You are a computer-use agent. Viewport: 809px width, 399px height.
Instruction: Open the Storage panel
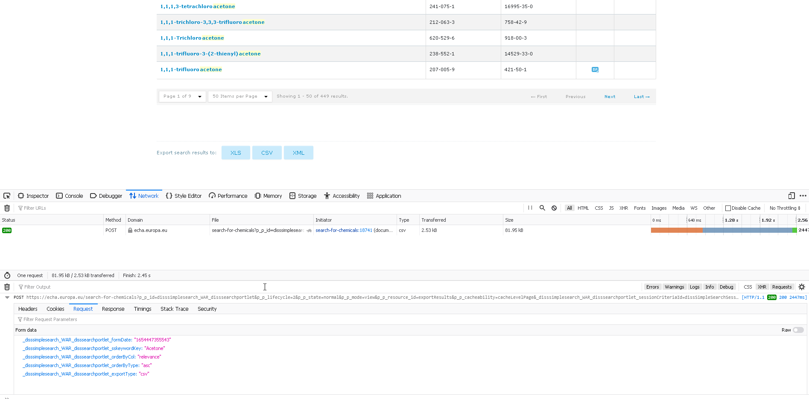[303, 196]
